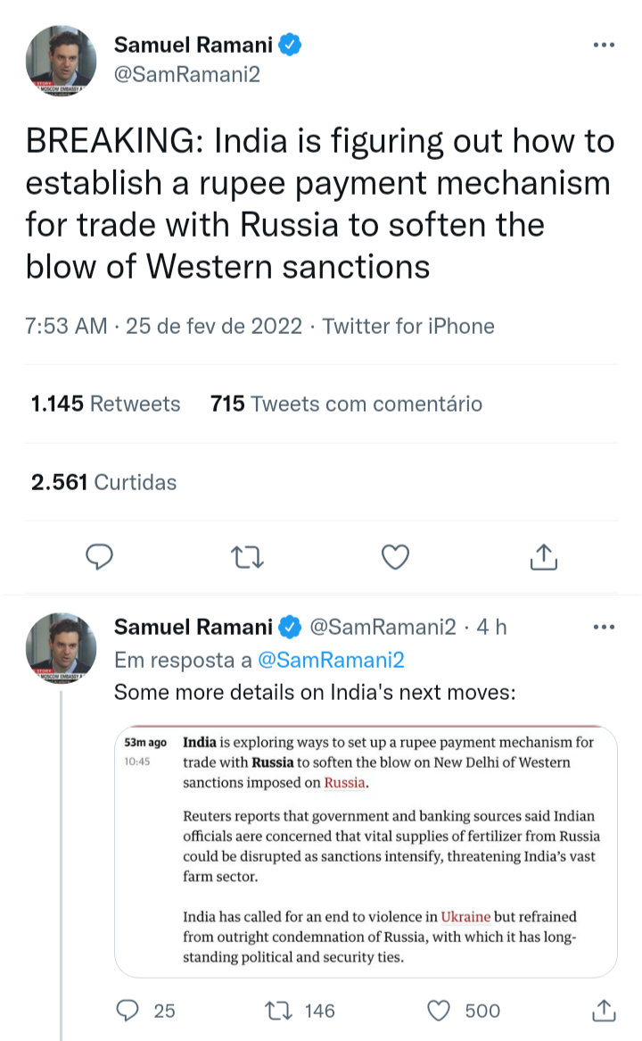Image resolution: width=642 pixels, height=1041 pixels.
Task: Reply to the main BREAKING tweet
Action: 100,557
